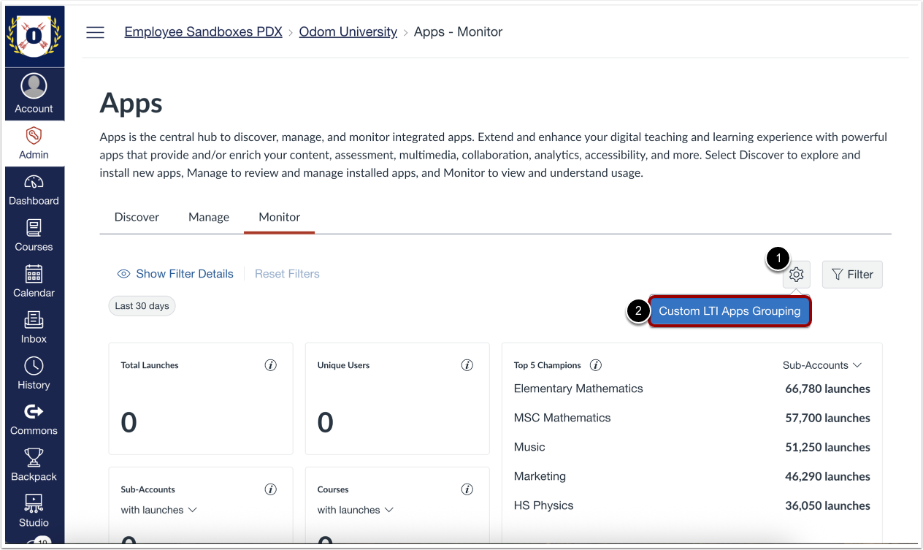Switch to the Manage tab
The image size is (923, 550).
[208, 217]
